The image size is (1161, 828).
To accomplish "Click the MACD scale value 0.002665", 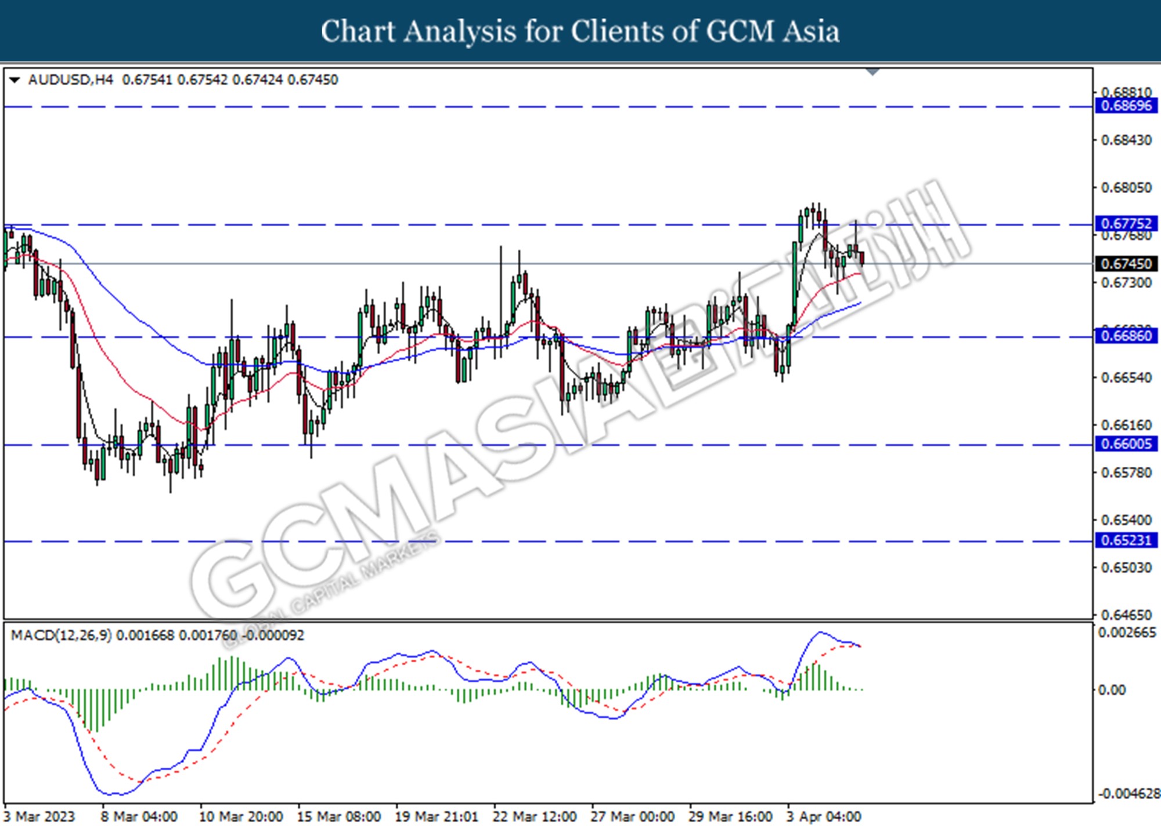I will coord(1127,633).
